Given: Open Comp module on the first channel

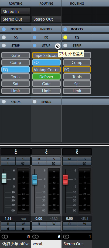Looking at the screenshot, I should (x=16, y=63).
